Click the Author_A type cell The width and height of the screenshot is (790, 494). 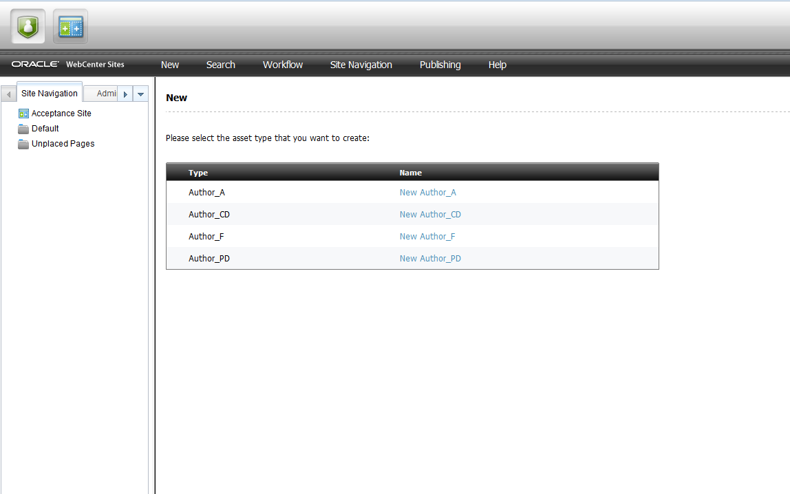pos(206,193)
